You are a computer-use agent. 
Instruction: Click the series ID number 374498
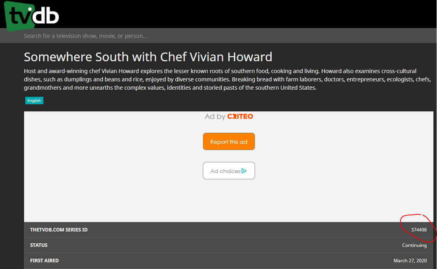tap(418, 230)
